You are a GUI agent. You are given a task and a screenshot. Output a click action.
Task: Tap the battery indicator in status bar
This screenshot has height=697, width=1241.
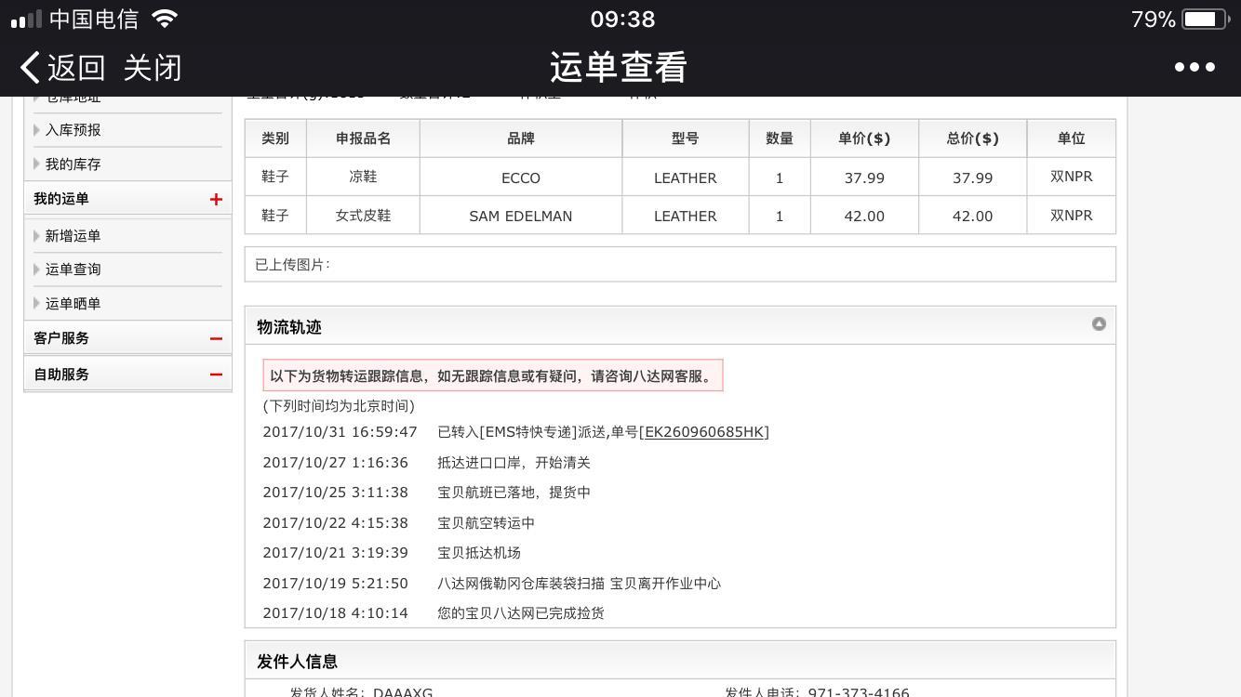tap(1204, 20)
